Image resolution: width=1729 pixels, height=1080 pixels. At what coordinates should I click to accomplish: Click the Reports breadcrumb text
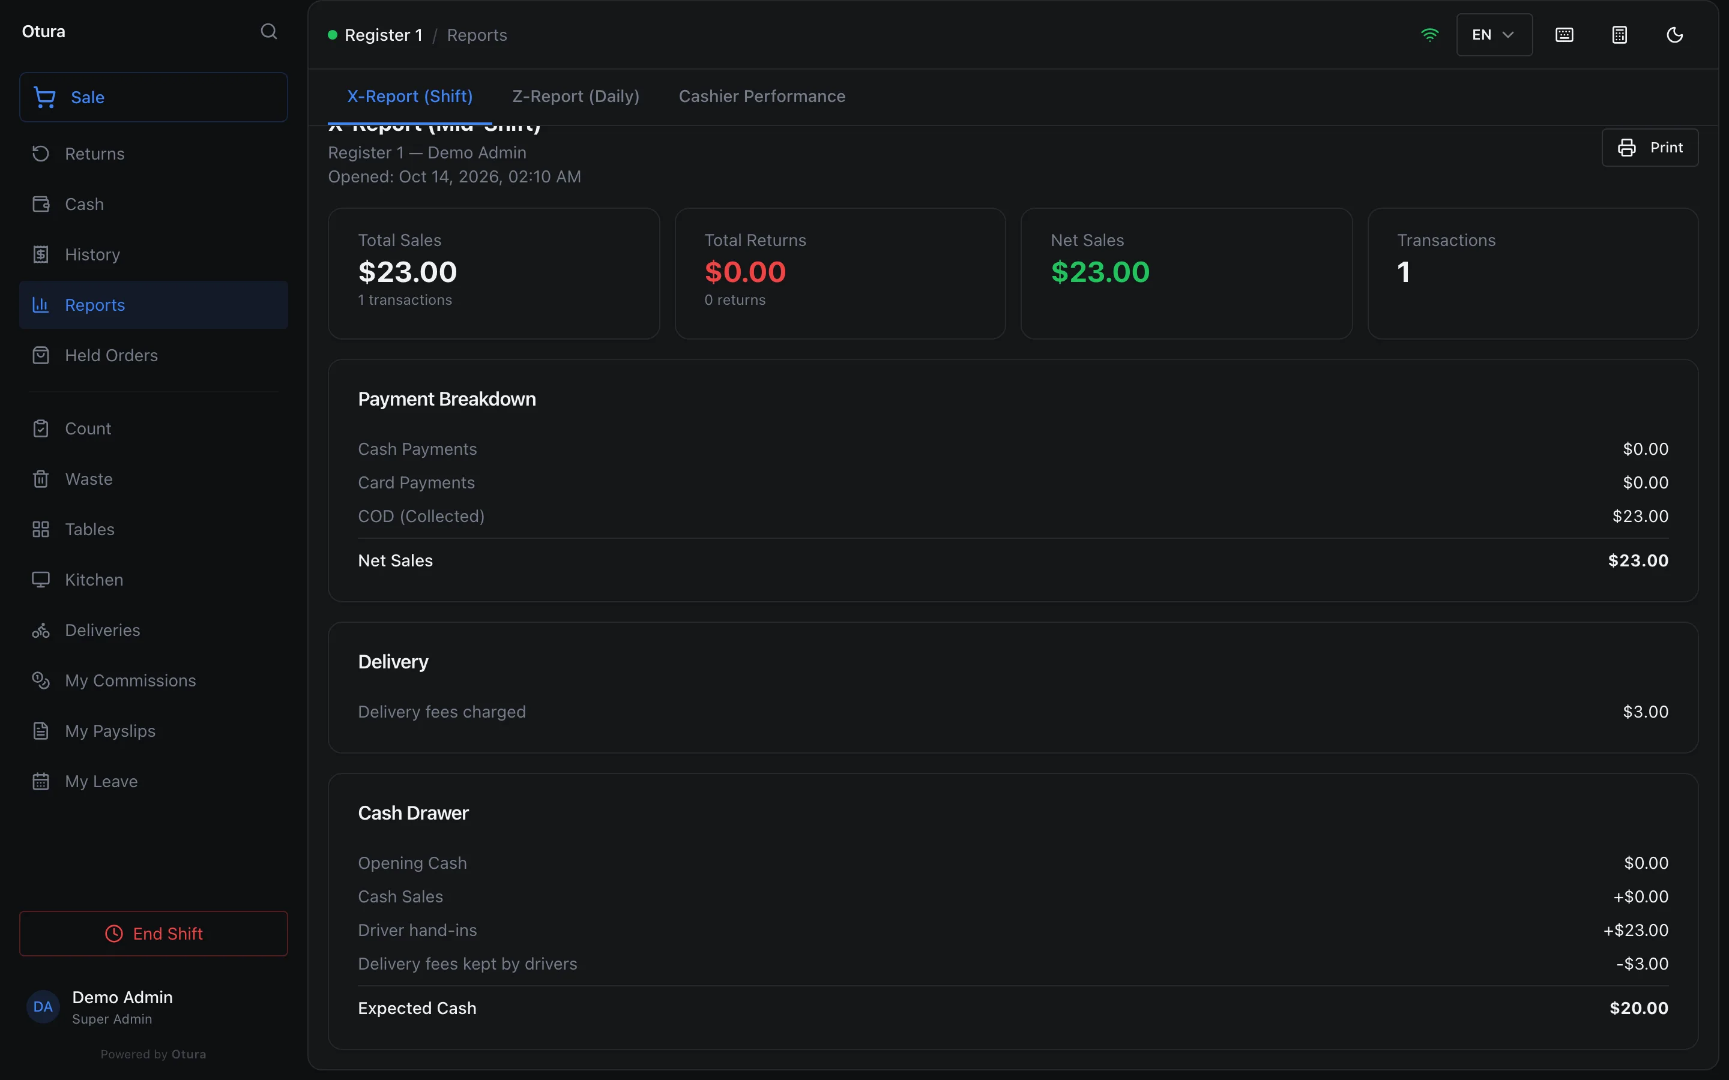477,35
